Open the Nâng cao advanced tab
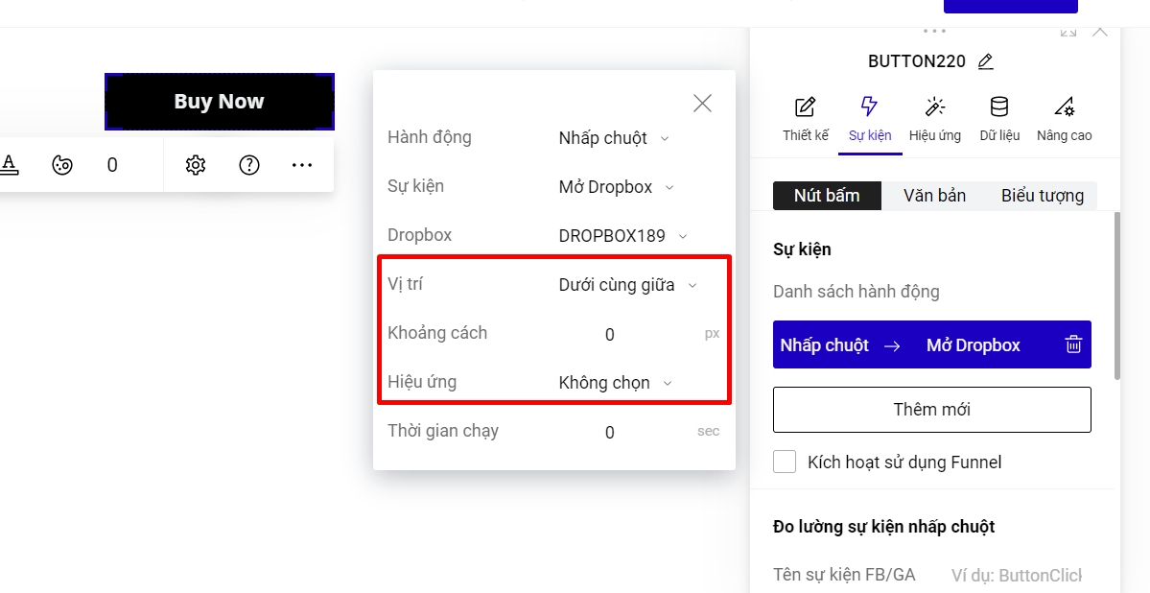 coord(1064,119)
